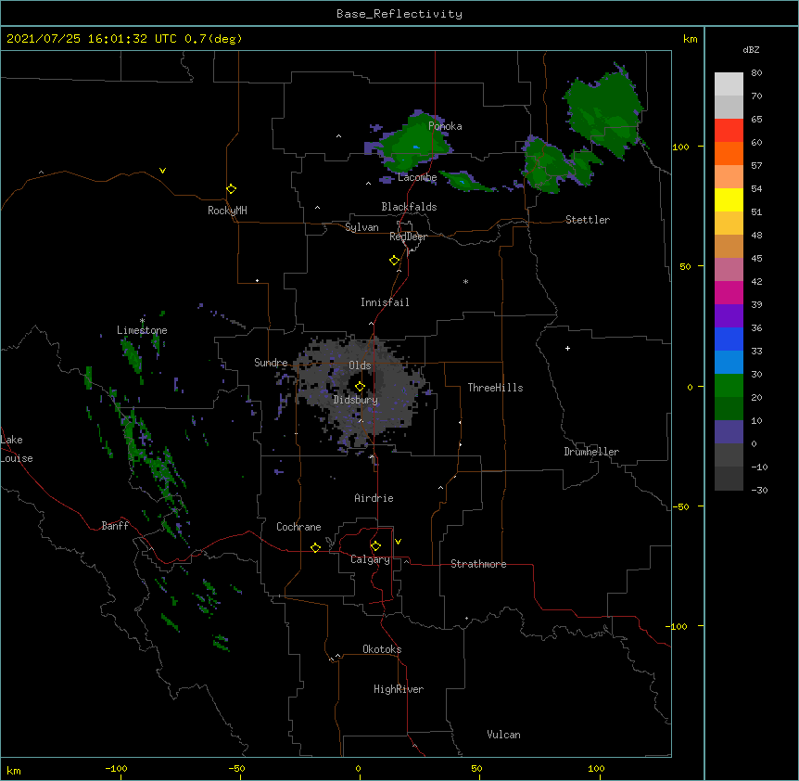Click the Airdrie city label
Screen dimensions: 799x781
[374, 498]
